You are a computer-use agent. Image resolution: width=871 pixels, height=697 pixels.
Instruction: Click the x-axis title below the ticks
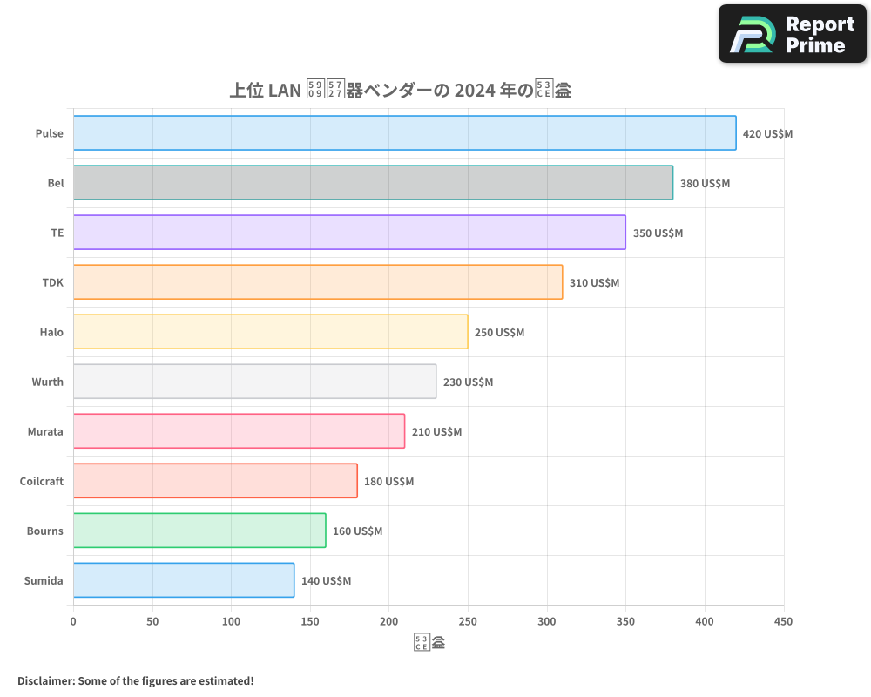pos(429,644)
